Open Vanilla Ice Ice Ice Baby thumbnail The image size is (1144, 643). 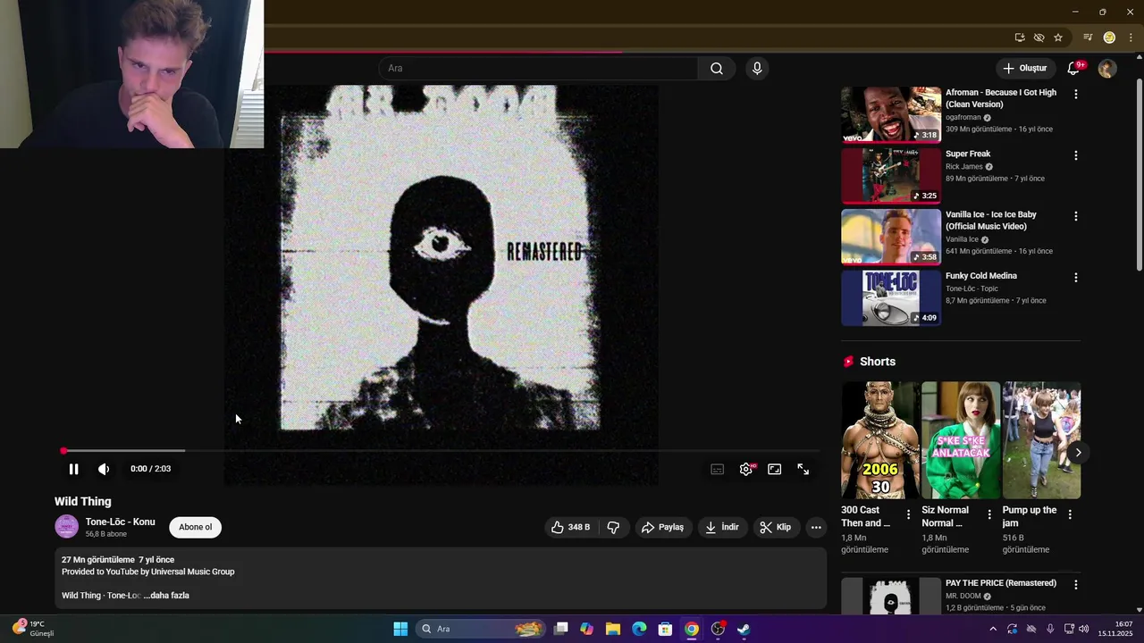click(891, 237)
